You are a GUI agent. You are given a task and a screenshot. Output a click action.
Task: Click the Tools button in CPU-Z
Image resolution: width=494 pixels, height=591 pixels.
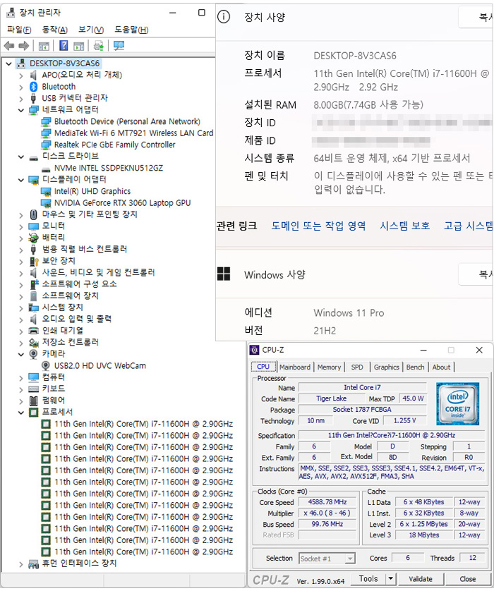click(x=368, y=578)
